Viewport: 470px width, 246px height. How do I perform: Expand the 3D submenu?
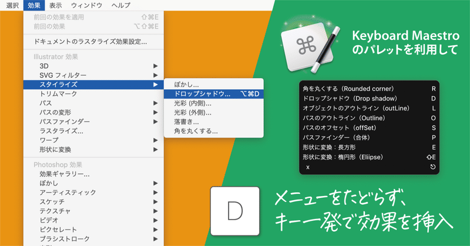click(93, 66)
